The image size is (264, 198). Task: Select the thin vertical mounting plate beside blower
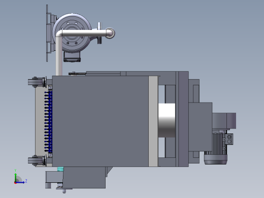(47, 33)
